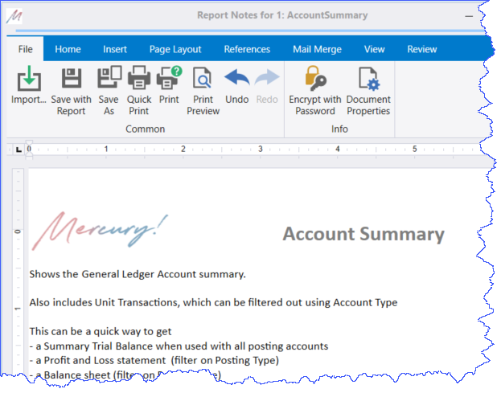Open the References tab
This screenshot has width=501, height=393.
click(x=247, y=49)
